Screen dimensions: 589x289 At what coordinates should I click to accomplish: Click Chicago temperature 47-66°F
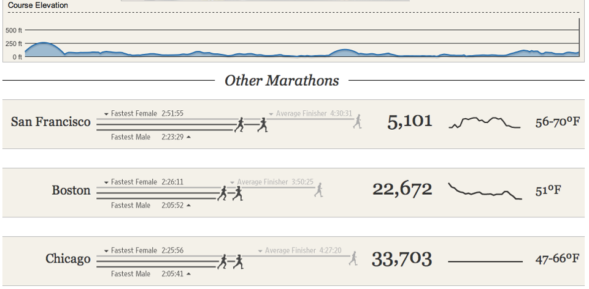(x=558, y=259)
